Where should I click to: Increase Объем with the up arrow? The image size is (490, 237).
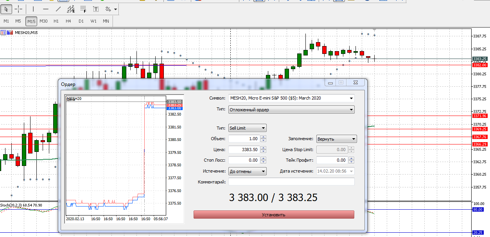point(263,137)
